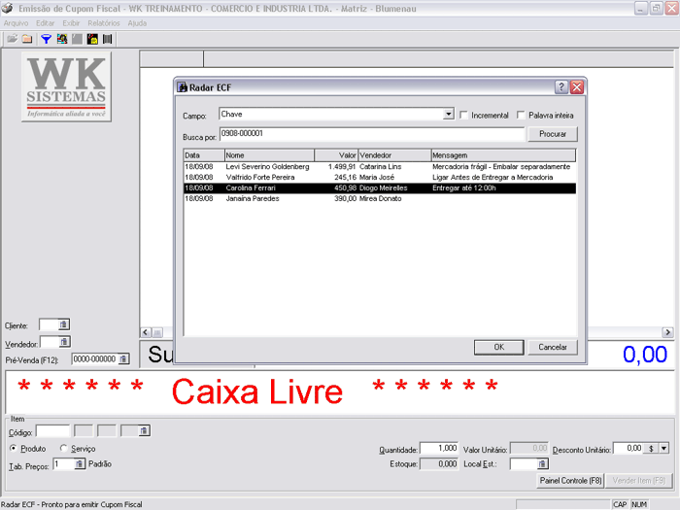Click the horizontal scrollbar right arrow
Screen dimensions: 680x510
[x=667, y=332]
